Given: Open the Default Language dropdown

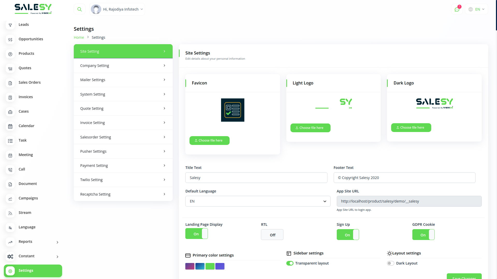Looking at the screenshot, I should coord(258,201).
